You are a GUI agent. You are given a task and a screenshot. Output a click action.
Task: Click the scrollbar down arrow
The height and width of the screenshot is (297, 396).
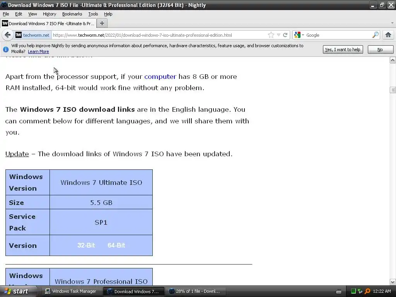point(393,282)
